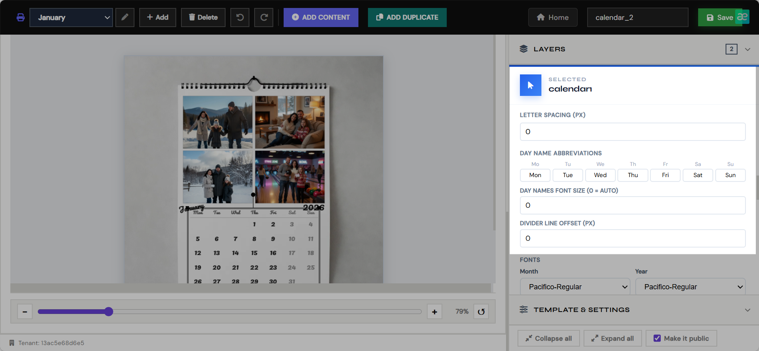The height and width of the screenshot is (351, 759).
Task: Click the Add page button
Action: tap(158, 18)
